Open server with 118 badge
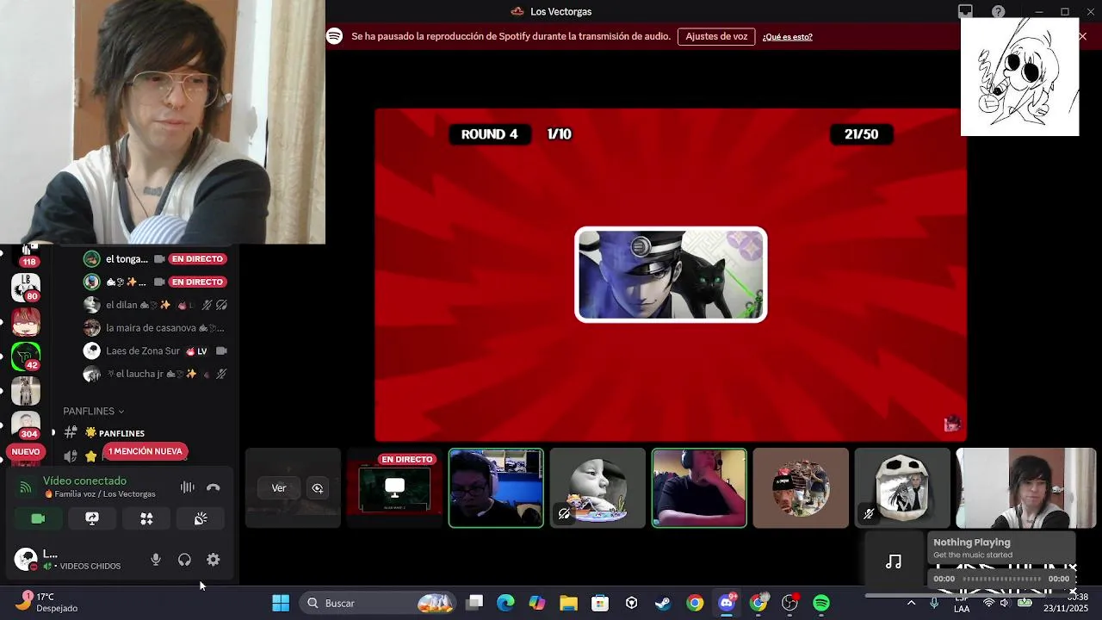 (x=26, y=255)
